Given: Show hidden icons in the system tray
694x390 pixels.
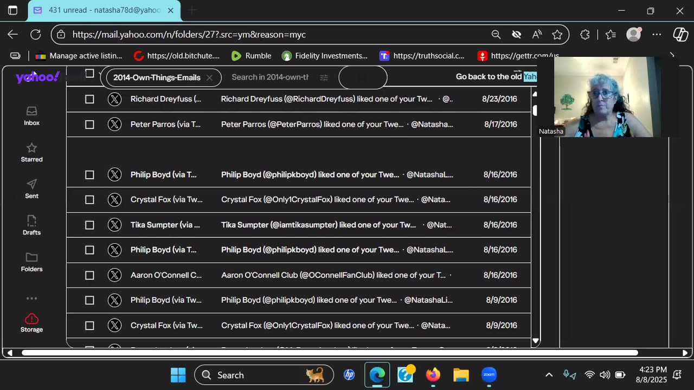Looking at the screenshot, I should [549, 375].
